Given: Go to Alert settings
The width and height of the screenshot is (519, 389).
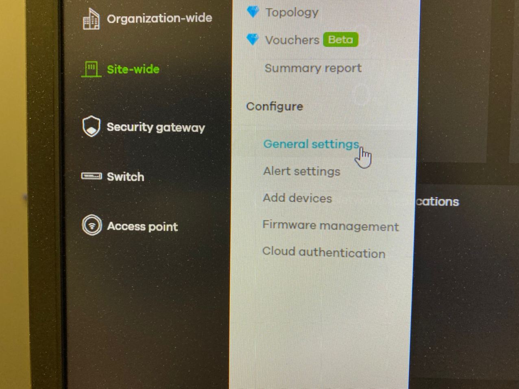Looking at the screenshot, I should point(301,171).
